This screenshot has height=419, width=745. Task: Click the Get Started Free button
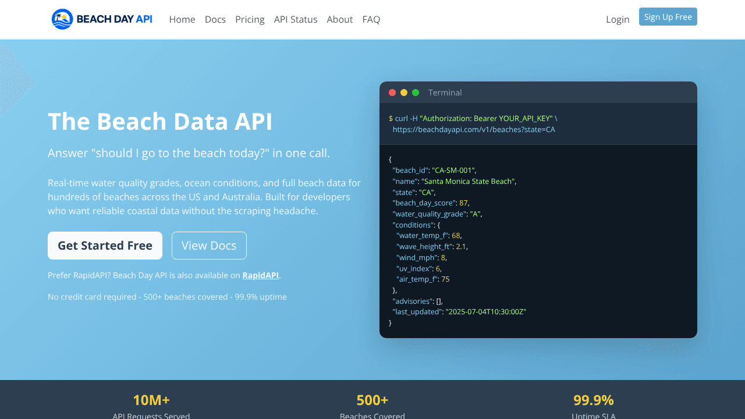coord(105,246)
